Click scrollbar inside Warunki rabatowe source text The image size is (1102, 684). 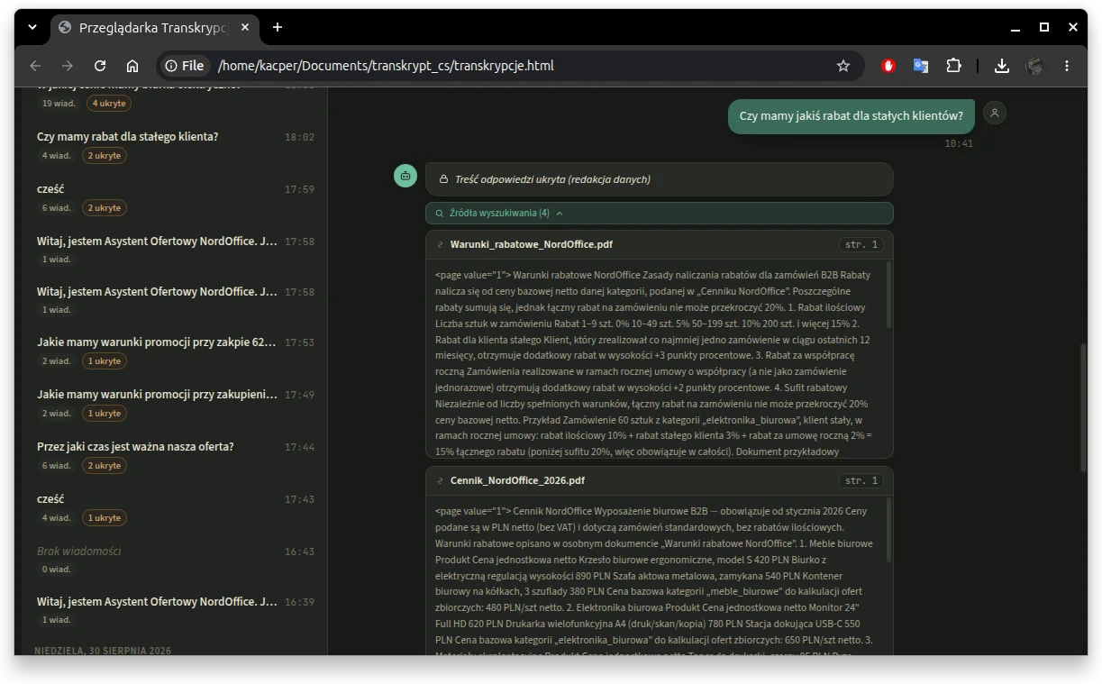tap(888, 296)
